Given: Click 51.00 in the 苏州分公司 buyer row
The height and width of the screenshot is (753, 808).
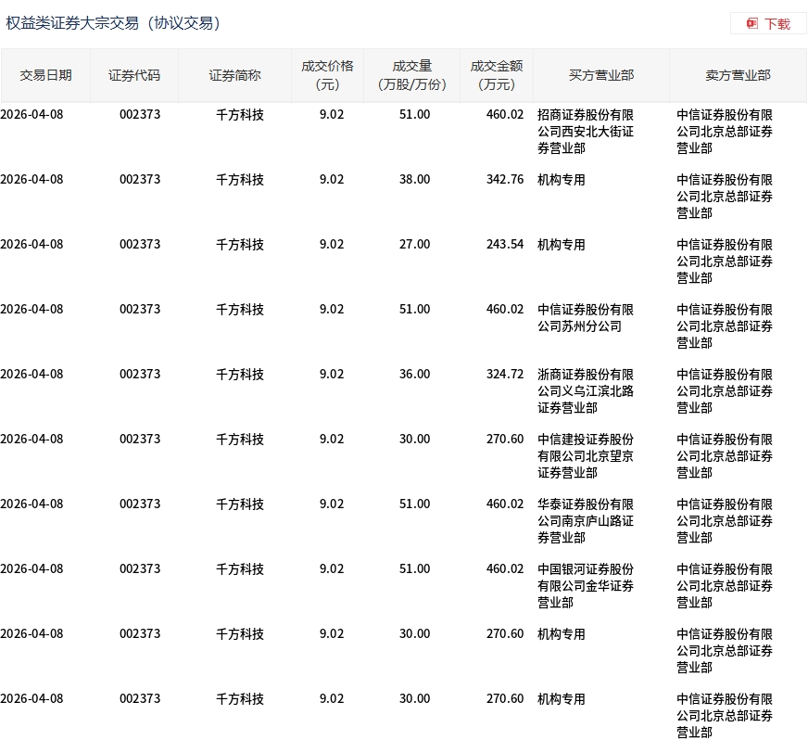Looking at the screenshot, I should point(414,310).
